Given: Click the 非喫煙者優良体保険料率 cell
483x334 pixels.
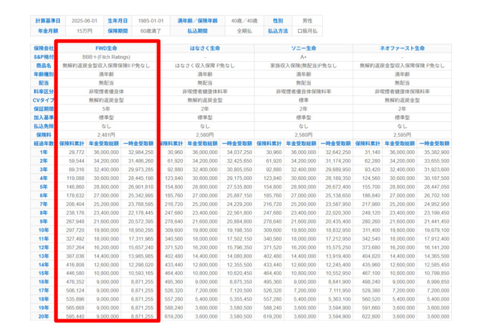Looking at the screenshot, I should coord(303,92).
